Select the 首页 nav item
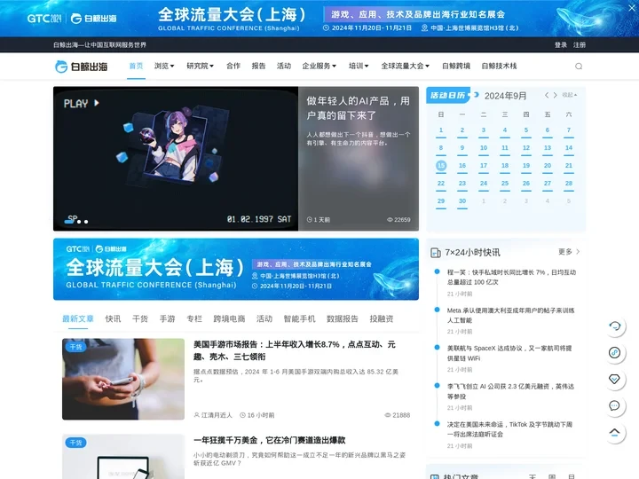The width and height of the screenshot is (639, 479). tap(136, 66)
